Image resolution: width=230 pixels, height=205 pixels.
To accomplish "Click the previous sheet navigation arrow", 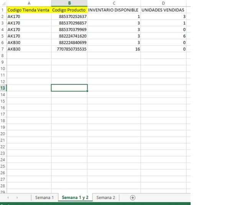I will [8, 197].
